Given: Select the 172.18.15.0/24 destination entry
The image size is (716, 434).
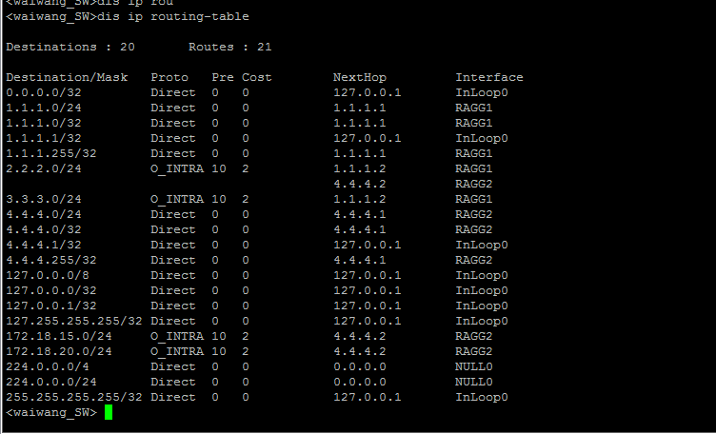Looking at the screenshot, I should click(x=59, y=336).
